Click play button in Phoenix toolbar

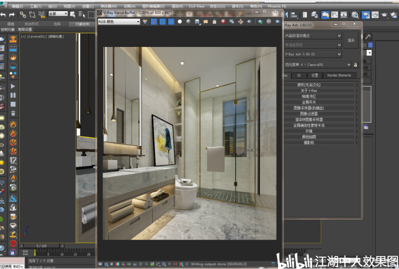[x=13, y=86]
